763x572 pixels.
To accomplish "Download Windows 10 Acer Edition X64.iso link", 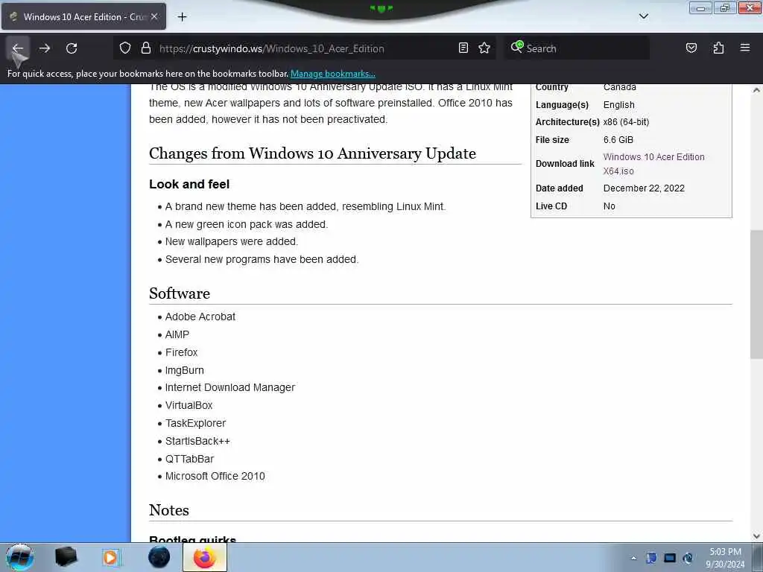I will click(653, 164).
